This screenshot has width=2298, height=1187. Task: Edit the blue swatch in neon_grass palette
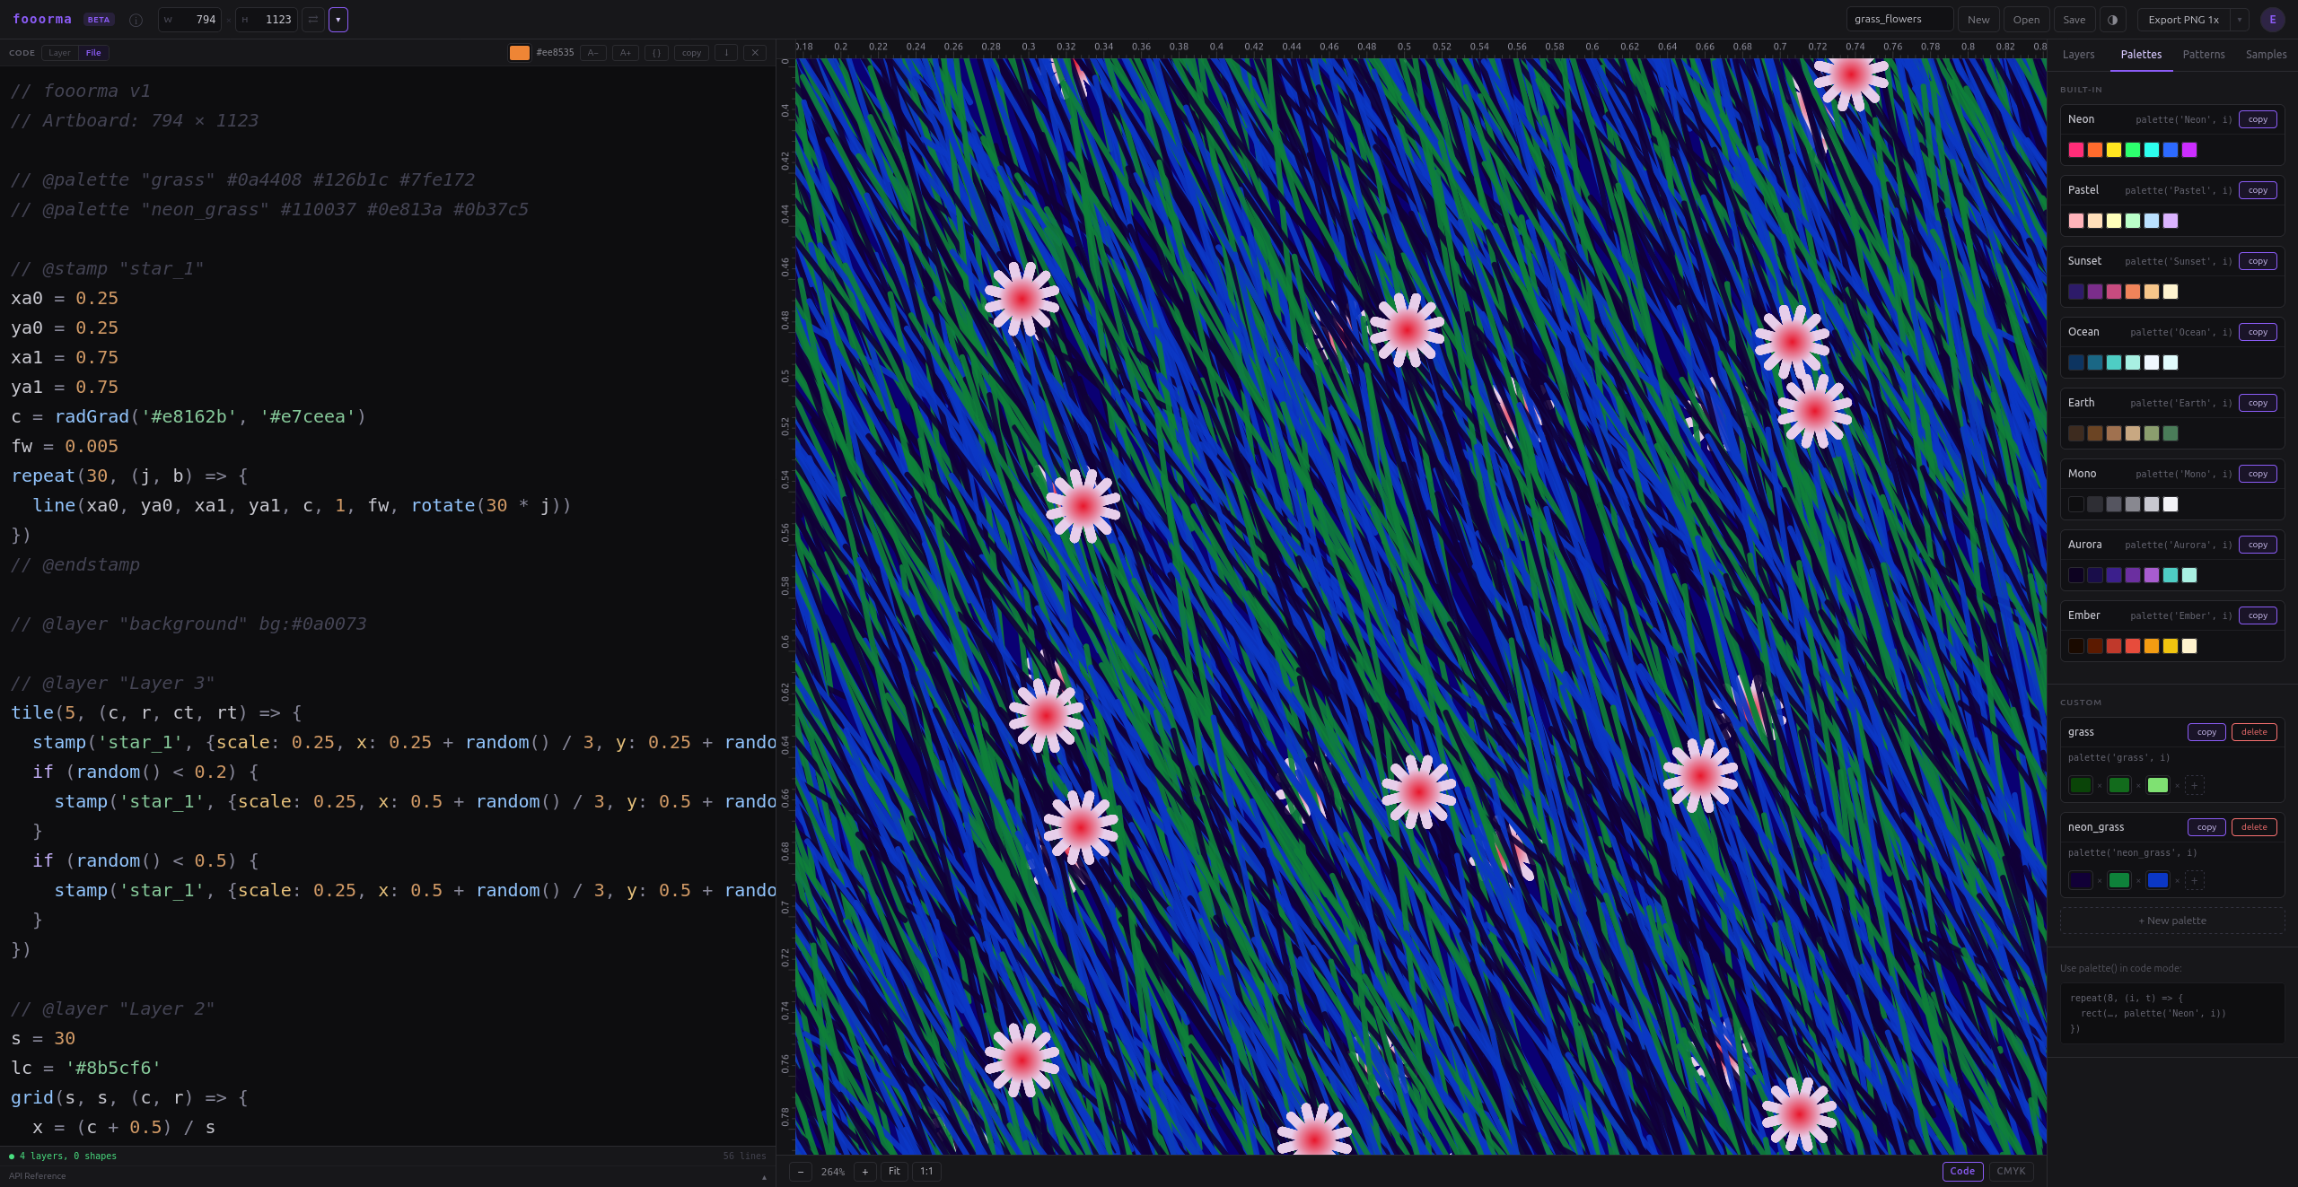click(2158, 880)
